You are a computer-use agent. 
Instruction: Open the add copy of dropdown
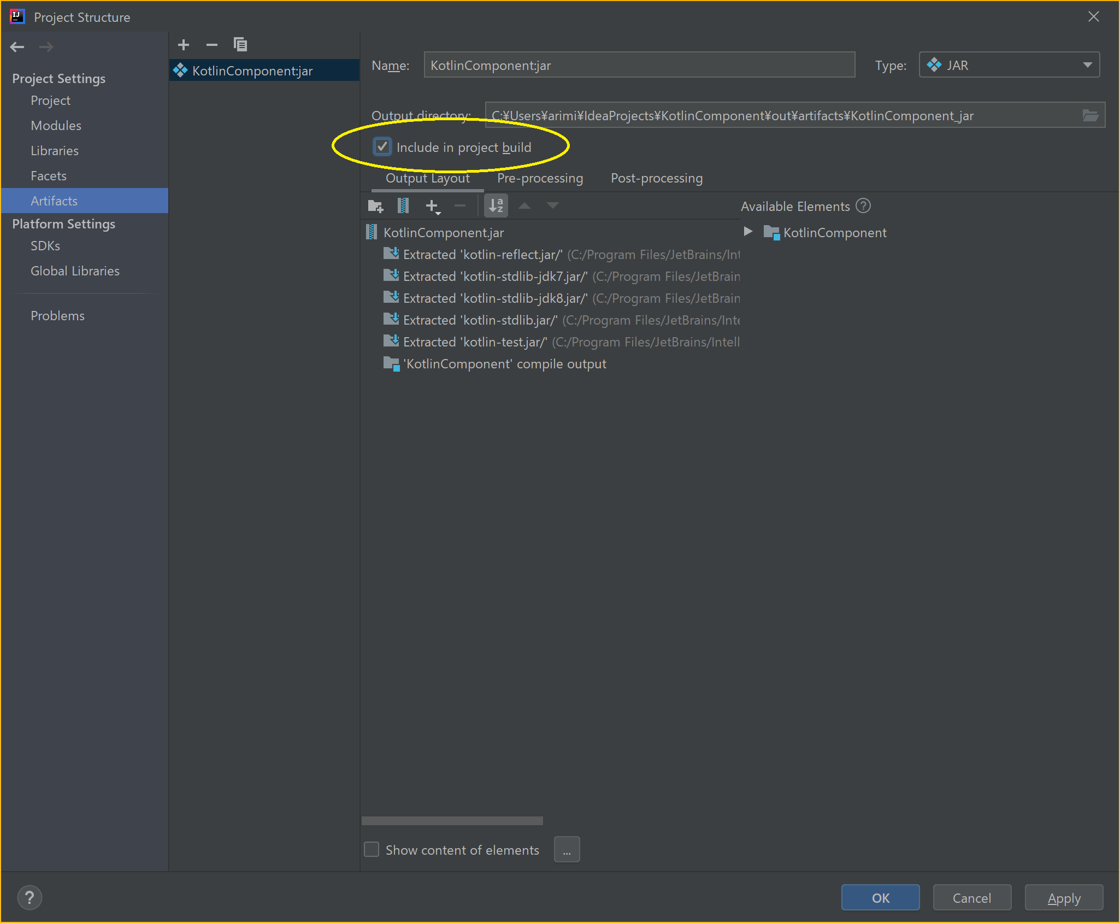click(x=433, y=207)
